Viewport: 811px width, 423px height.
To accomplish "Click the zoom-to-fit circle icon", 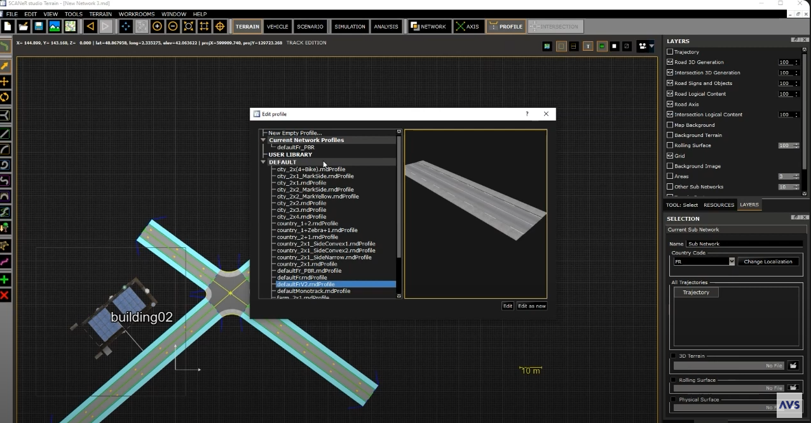I will pos(188,26).
